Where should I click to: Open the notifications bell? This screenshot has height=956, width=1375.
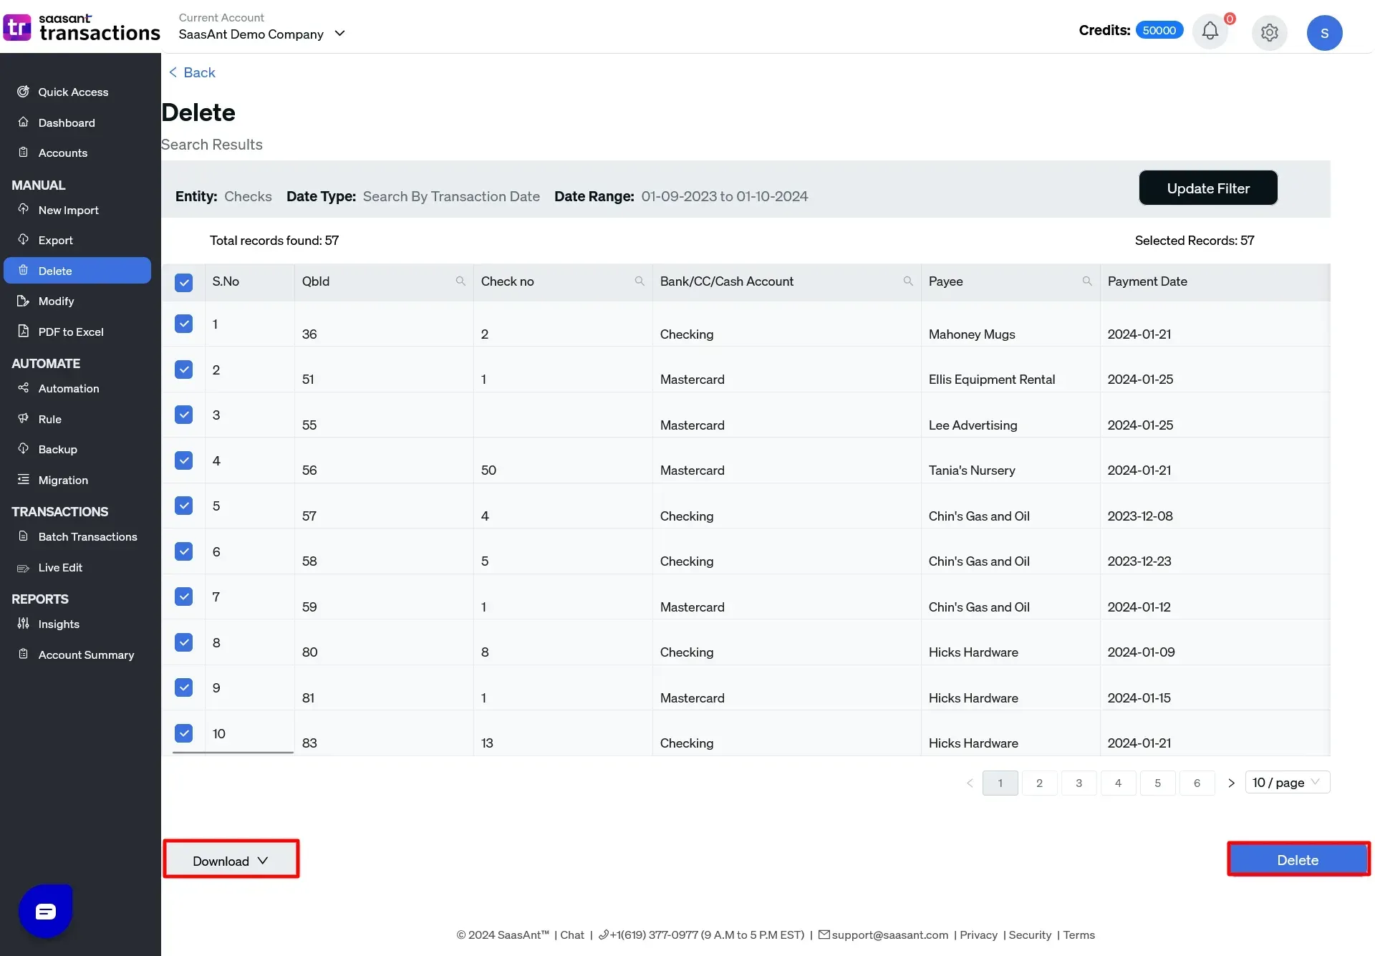[x=1210, y=32]
